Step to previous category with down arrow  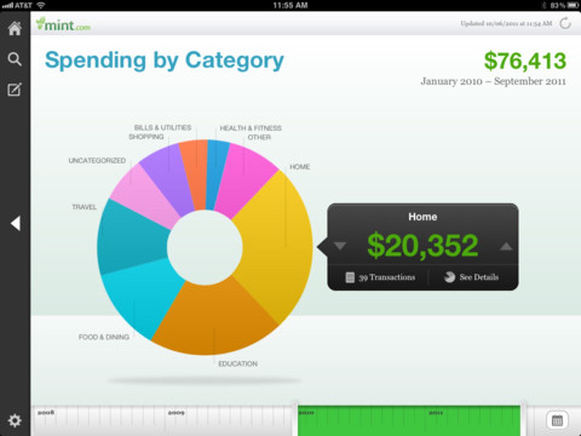[x=340, y=246]
